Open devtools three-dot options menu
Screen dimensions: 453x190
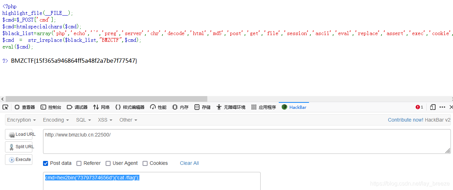[x=442, y=107]
